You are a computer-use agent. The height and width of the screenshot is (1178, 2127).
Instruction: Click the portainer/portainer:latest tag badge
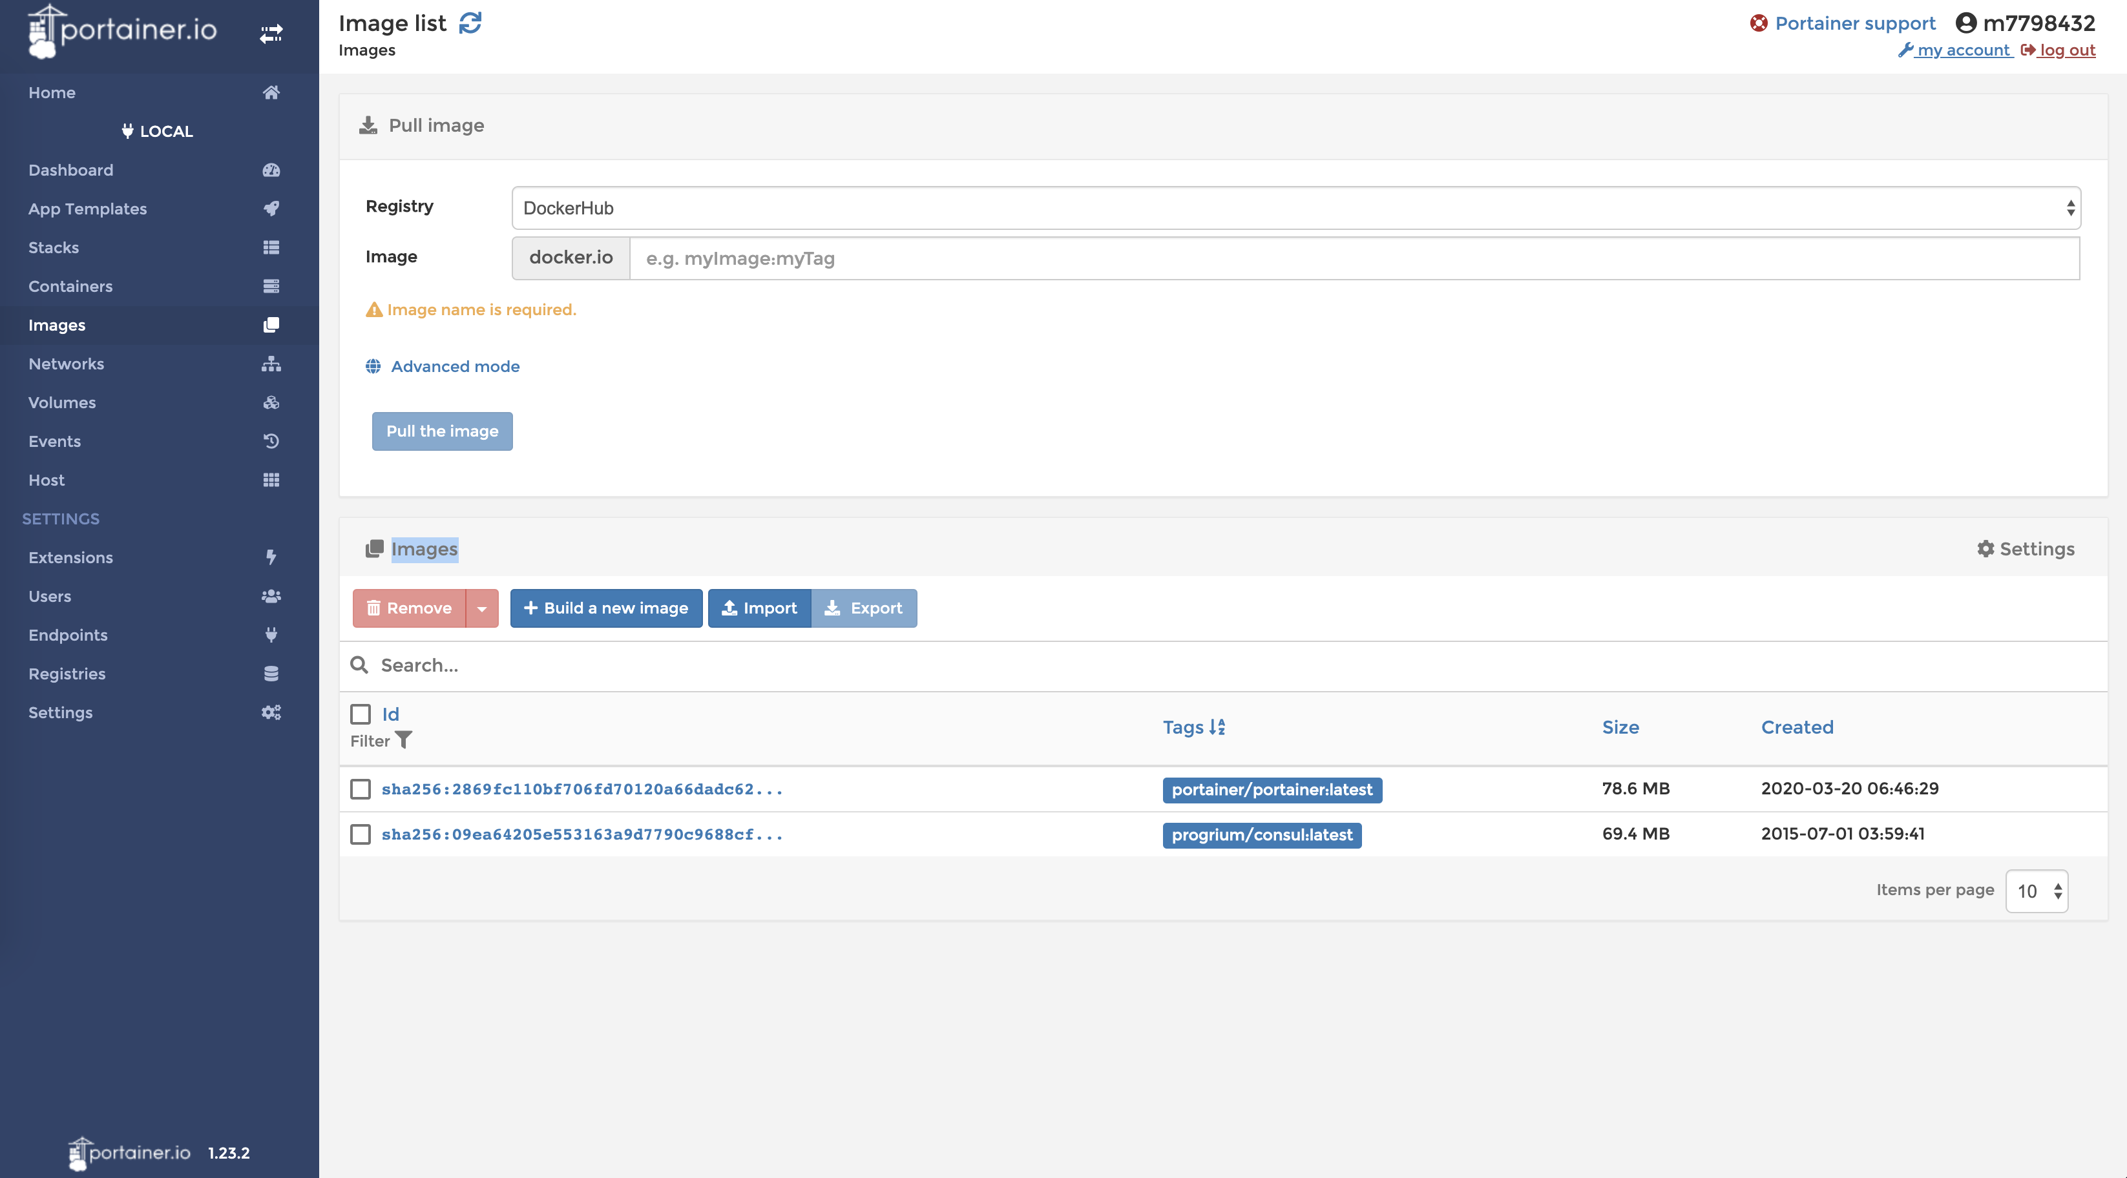1272,789
